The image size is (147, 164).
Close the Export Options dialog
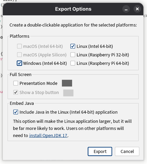coord(137,9)
